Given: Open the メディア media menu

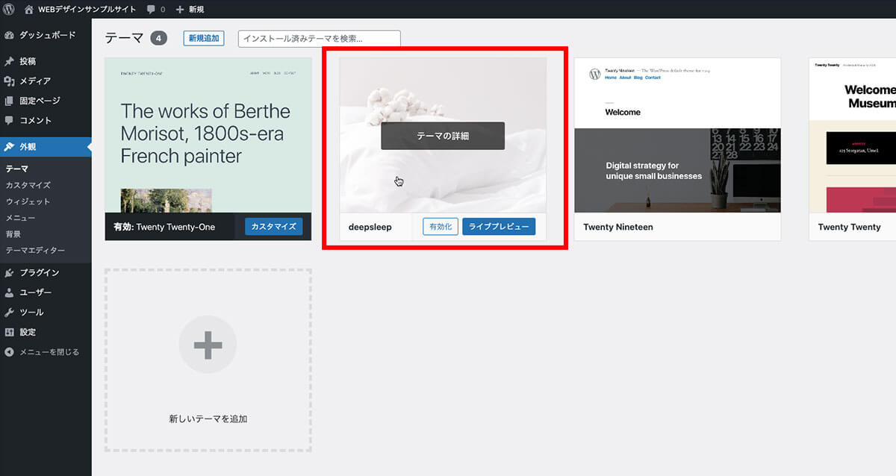Looking at the screenshot, I should [x=35, y=81].
